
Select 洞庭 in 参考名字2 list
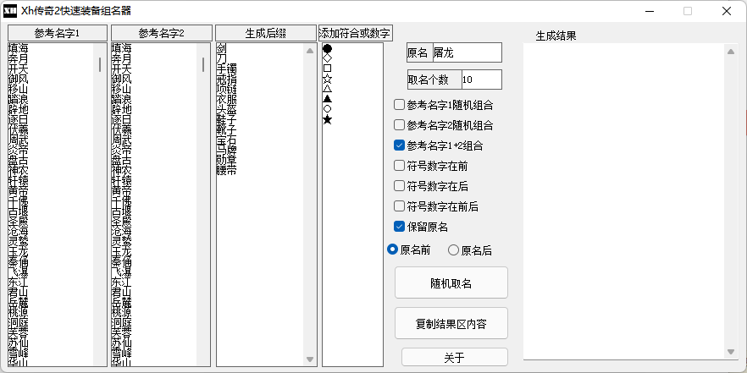pyautogui.click(x=121, y=324)
